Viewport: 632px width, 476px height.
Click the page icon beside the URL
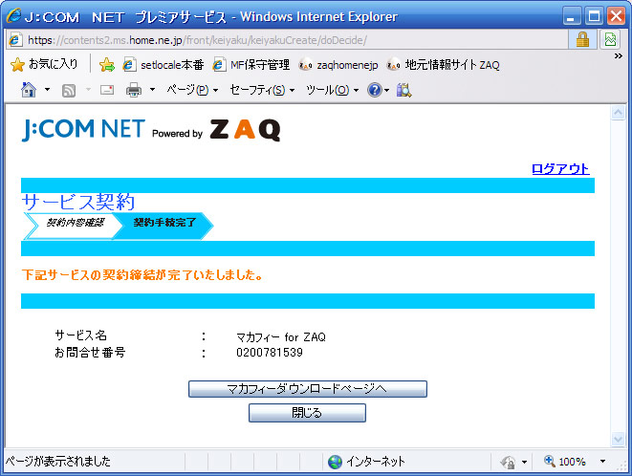pos(15,40)
